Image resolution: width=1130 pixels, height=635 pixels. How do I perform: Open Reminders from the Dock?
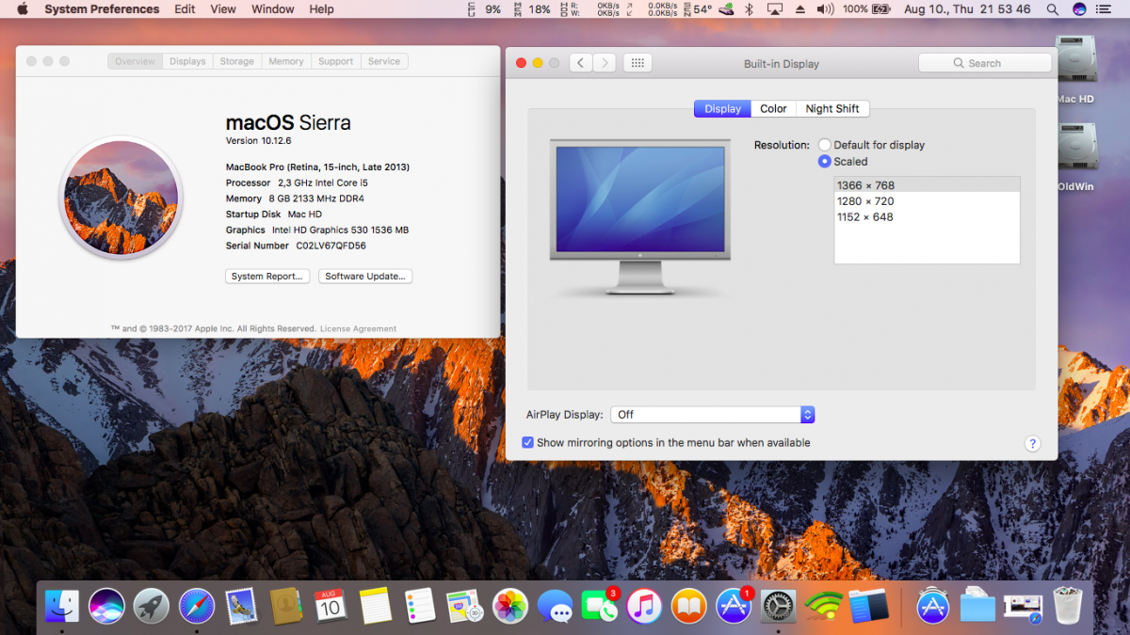coord(419,606)
